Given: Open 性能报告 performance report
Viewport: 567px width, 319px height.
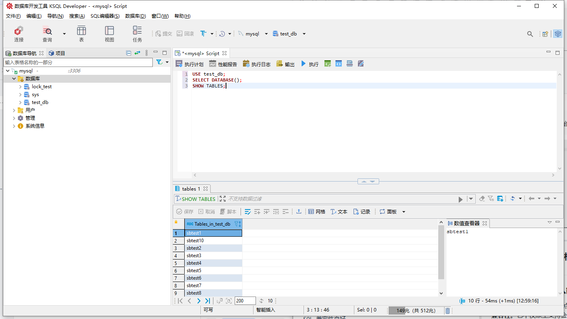Looking at the screenshot, I should click(223, 64).
